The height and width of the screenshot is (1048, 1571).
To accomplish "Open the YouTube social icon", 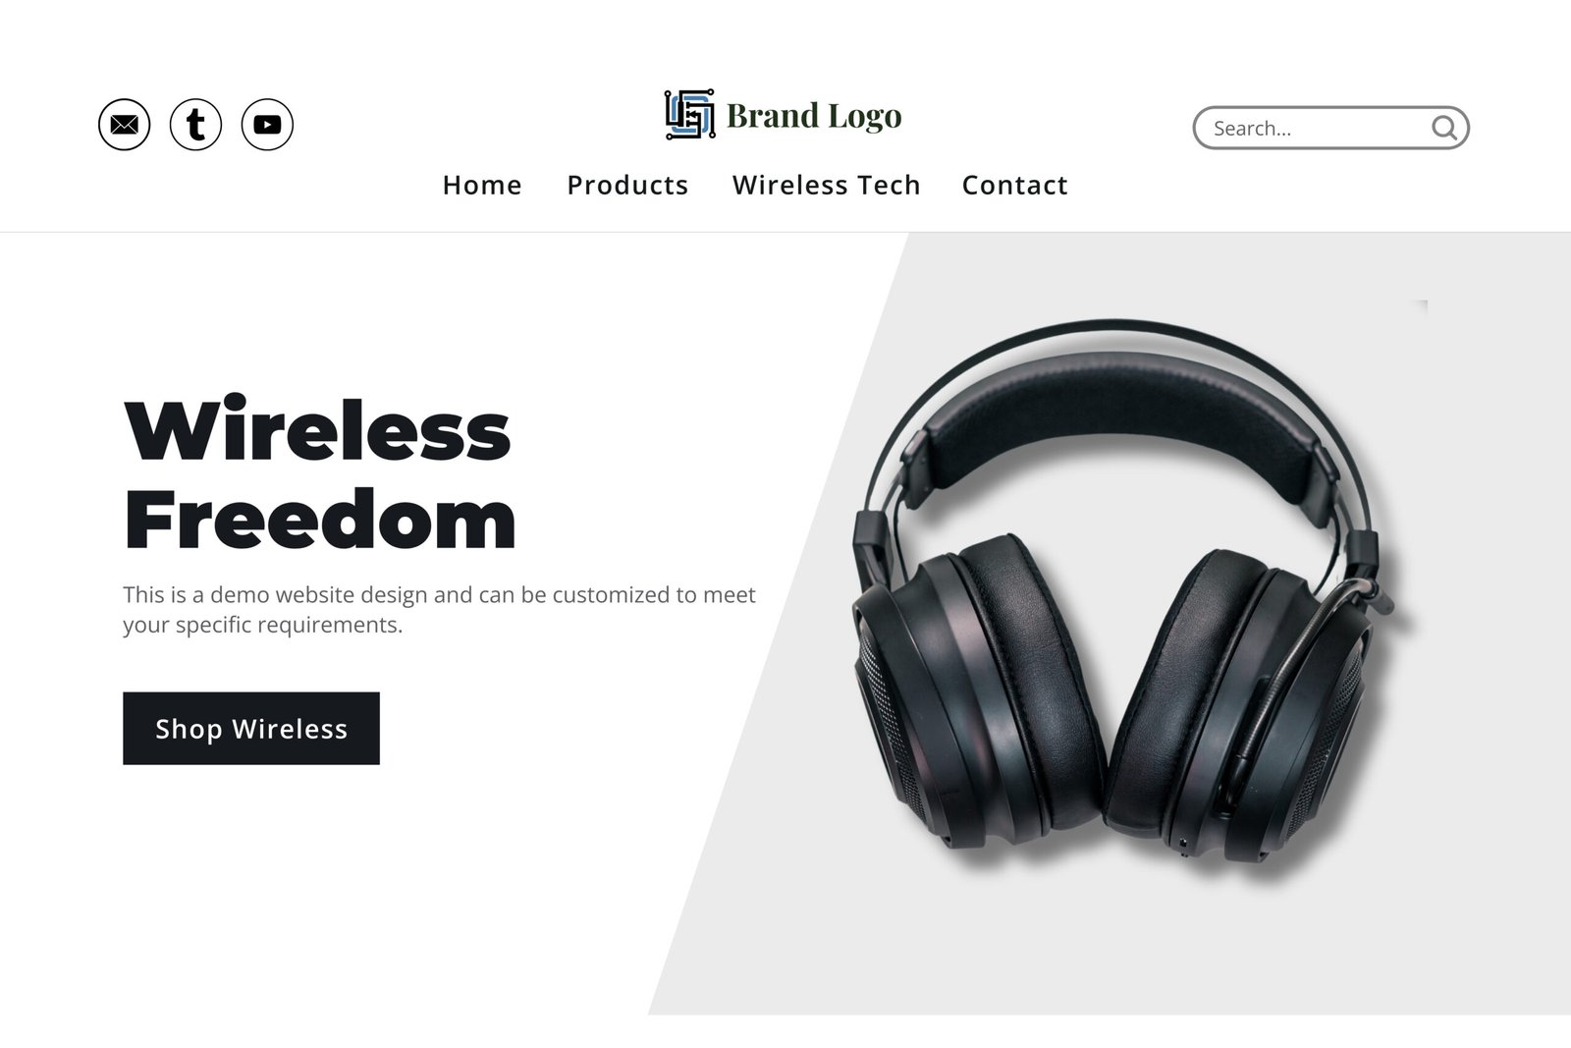I will (x=267, y=125).
